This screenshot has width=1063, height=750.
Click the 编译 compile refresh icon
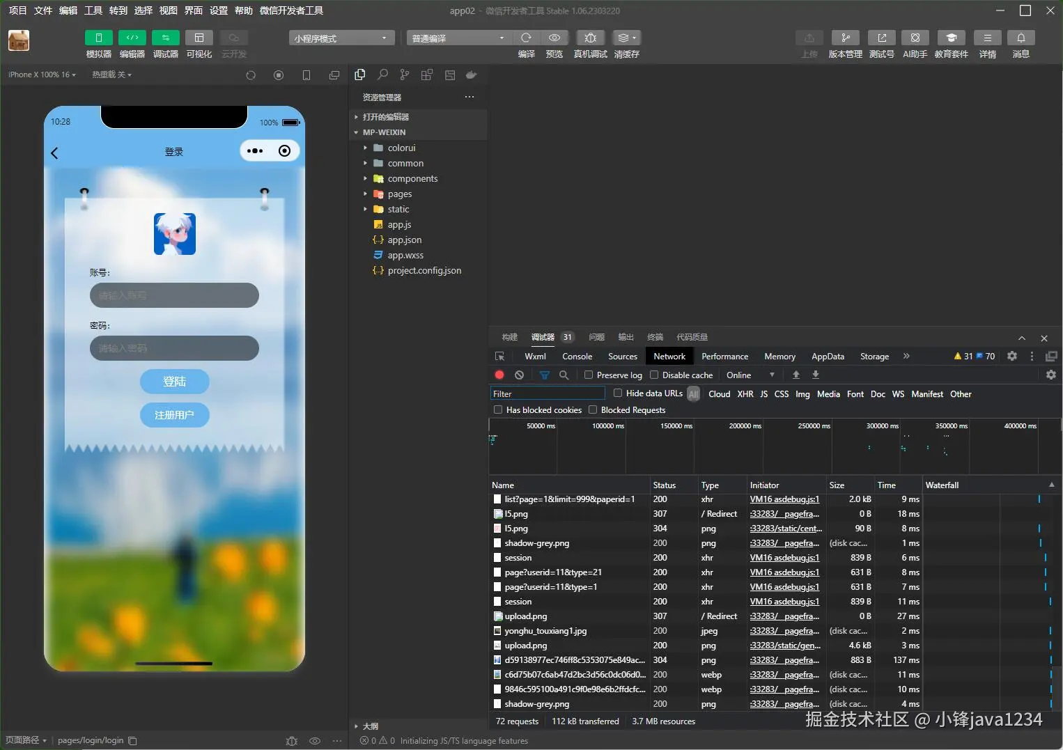tap(527, 38)
